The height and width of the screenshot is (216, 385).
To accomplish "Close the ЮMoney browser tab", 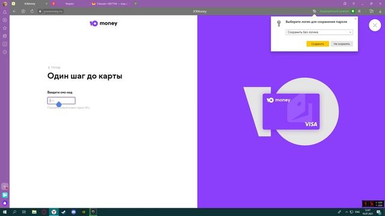I will pos(46,4).
